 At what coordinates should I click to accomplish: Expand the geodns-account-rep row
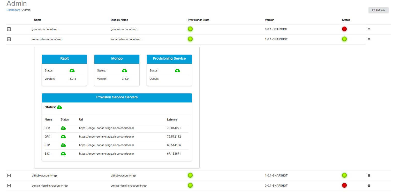click(9, 29)
